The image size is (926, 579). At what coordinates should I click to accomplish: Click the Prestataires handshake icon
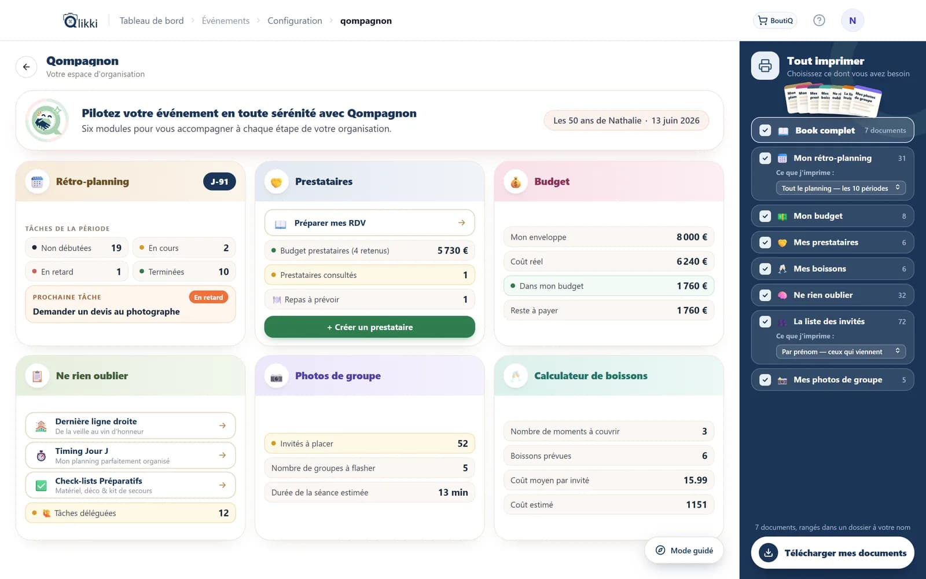pyautogui.click(x=276, y=182)
